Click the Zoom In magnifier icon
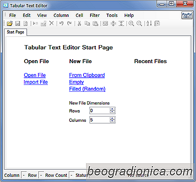The height and width of the screenshot is (182, 196). (131, 23)
